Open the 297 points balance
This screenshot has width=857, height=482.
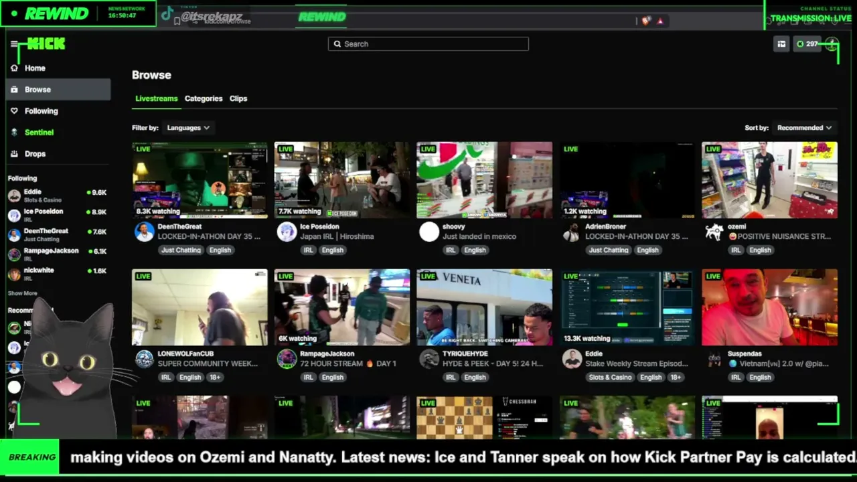point(807,44)
